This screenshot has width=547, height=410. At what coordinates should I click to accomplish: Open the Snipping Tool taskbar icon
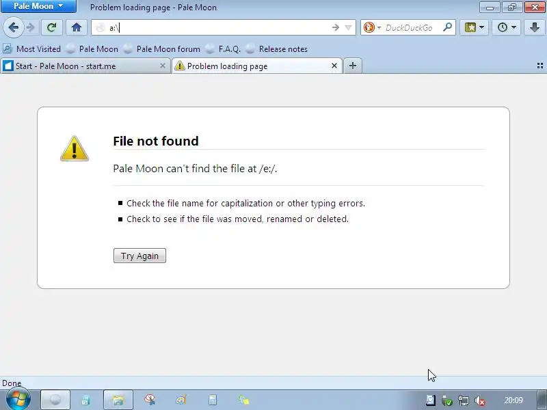coord(150,400)
